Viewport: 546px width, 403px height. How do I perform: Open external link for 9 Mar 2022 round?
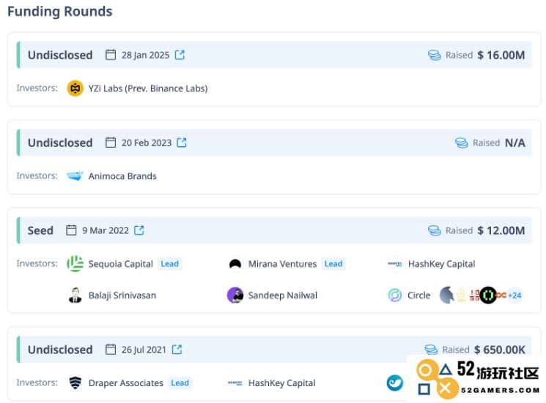coord(139,230)
